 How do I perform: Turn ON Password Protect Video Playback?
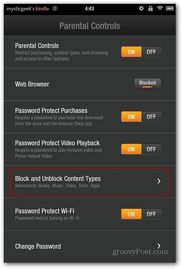(x=132, y=149)
